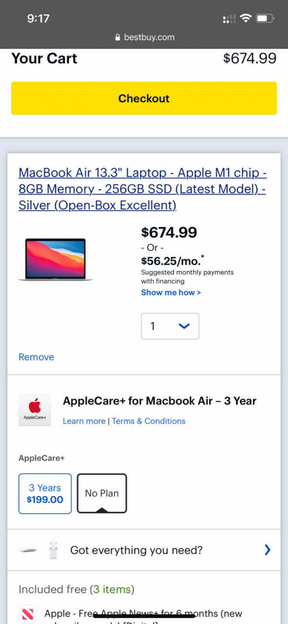Click the yellow Checkout button
288x624 pixels.
pos(144,98)
